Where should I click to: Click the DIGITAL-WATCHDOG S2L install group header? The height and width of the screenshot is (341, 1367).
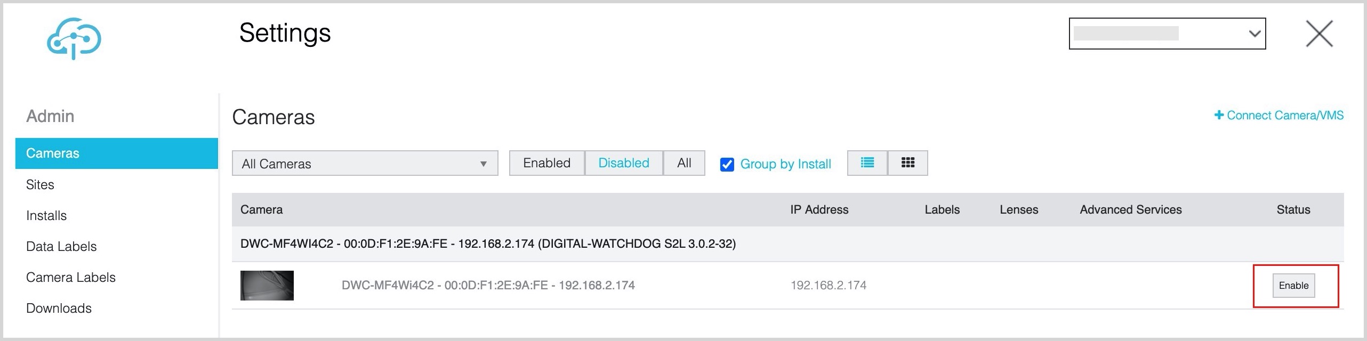488,243
